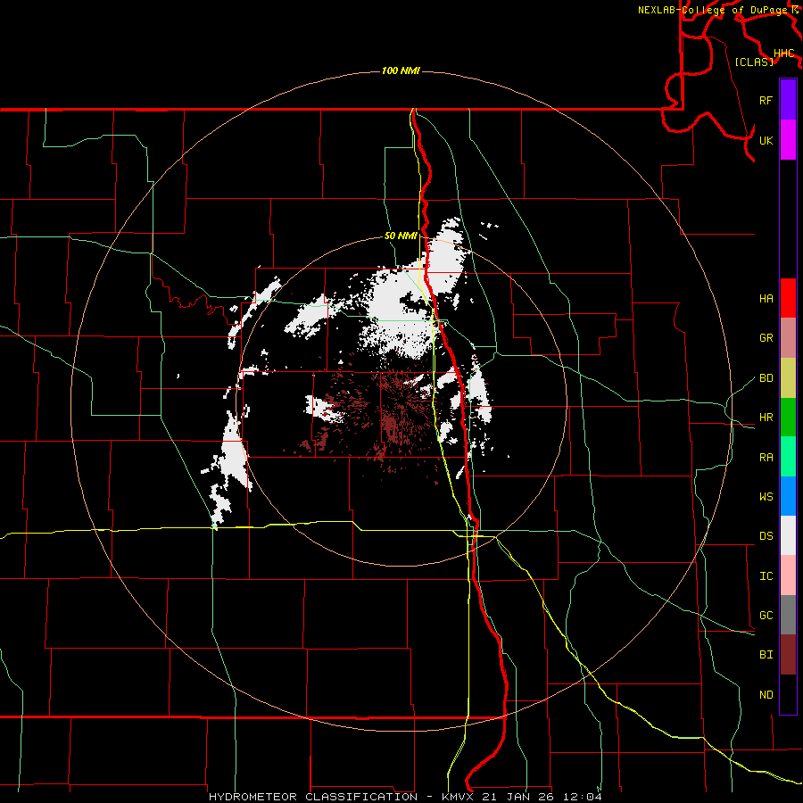The width and height of the screenshot is (803, 803).
Task: Click the ND black legend swatch
Action: 788,694
